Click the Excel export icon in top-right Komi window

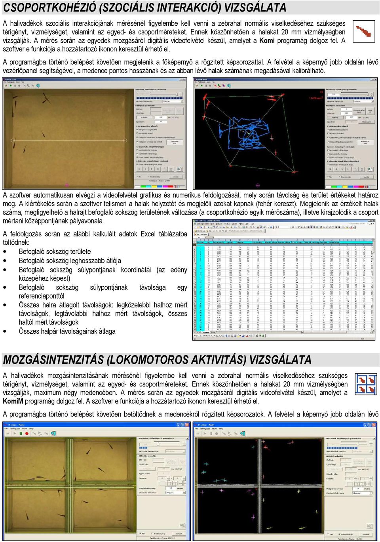tap(370, 169)
